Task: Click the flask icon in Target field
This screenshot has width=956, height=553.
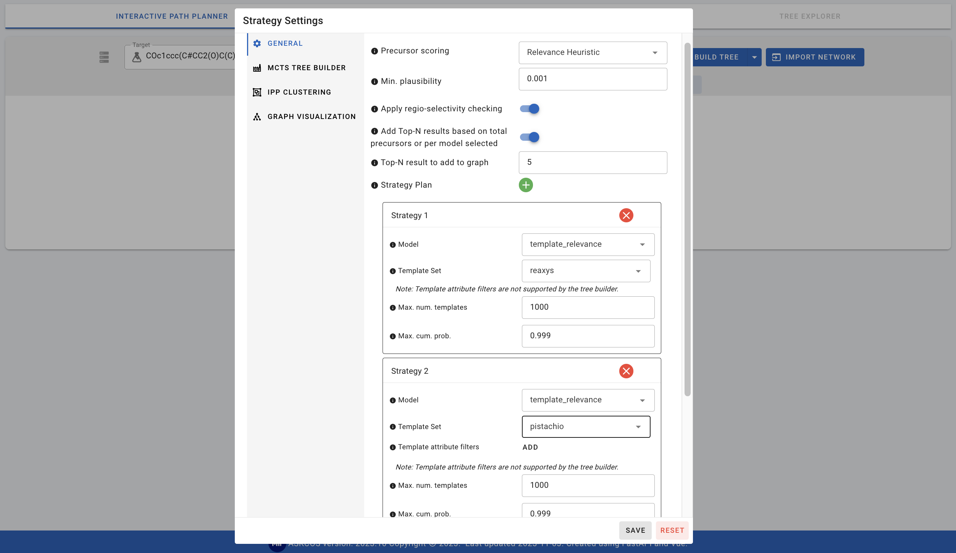Action: (x=136, y=57)
